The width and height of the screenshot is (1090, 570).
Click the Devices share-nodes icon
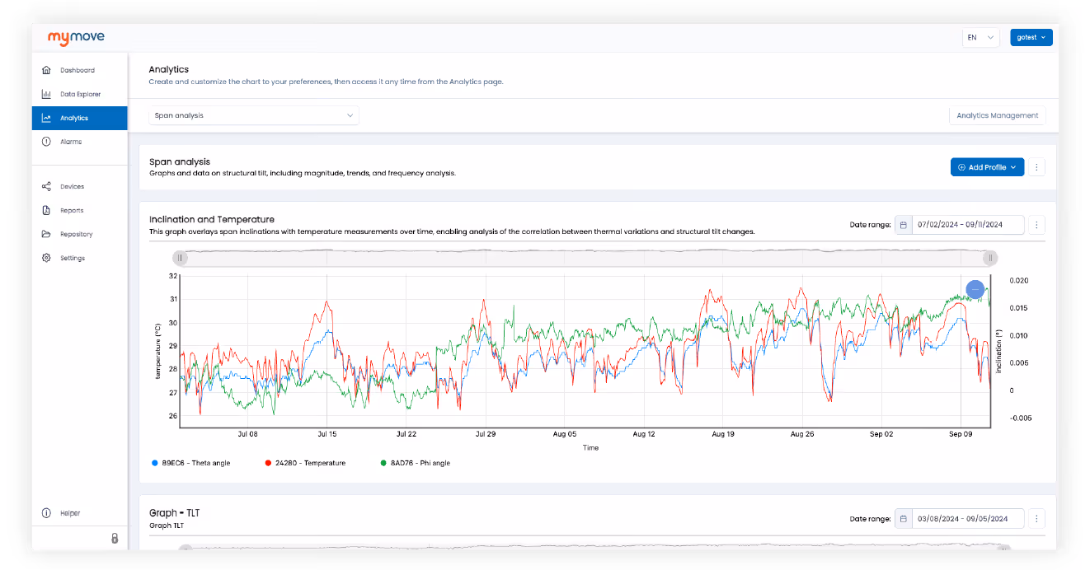pyautogui.click(x=46, y=186)
